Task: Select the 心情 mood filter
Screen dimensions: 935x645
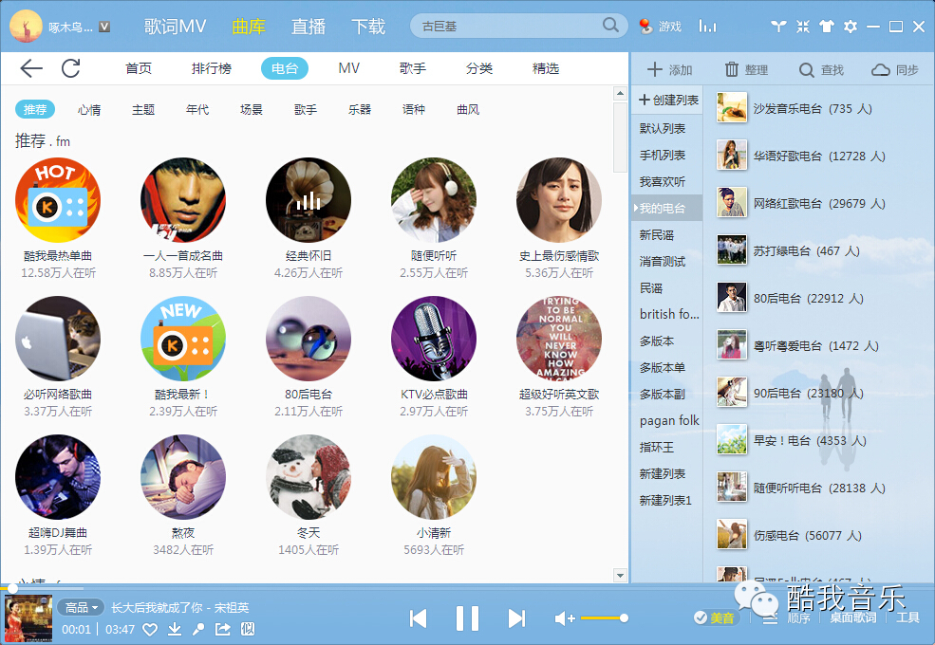Action: (89, 110)
